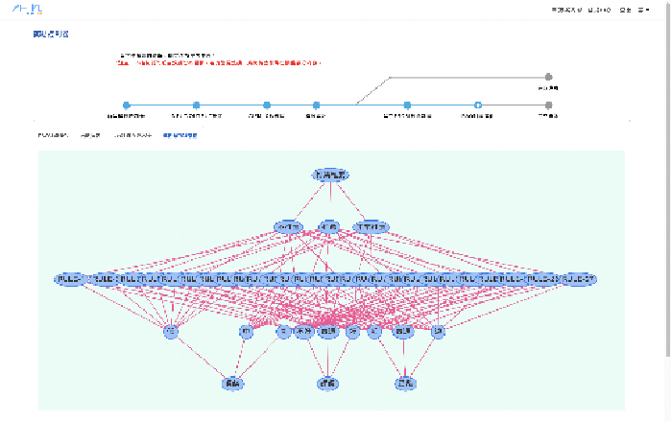Select the root node at the top of the graph
Viewport: 672px width, 421px height.
pyautogui.click(x=330, y=175)
